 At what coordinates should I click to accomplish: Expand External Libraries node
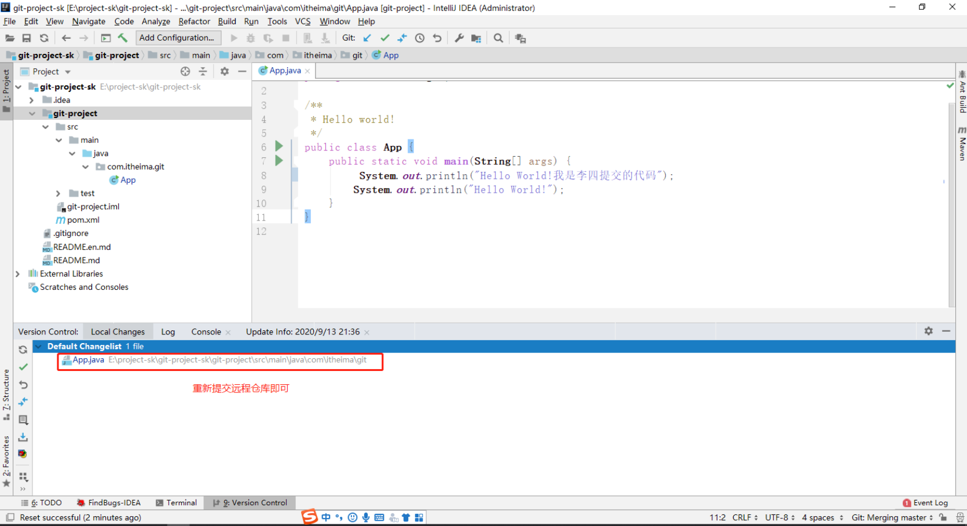[18, 274]
